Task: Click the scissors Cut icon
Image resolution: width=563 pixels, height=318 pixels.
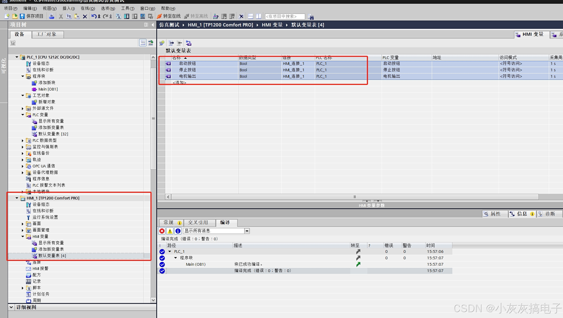Action: tap(61, 16)
